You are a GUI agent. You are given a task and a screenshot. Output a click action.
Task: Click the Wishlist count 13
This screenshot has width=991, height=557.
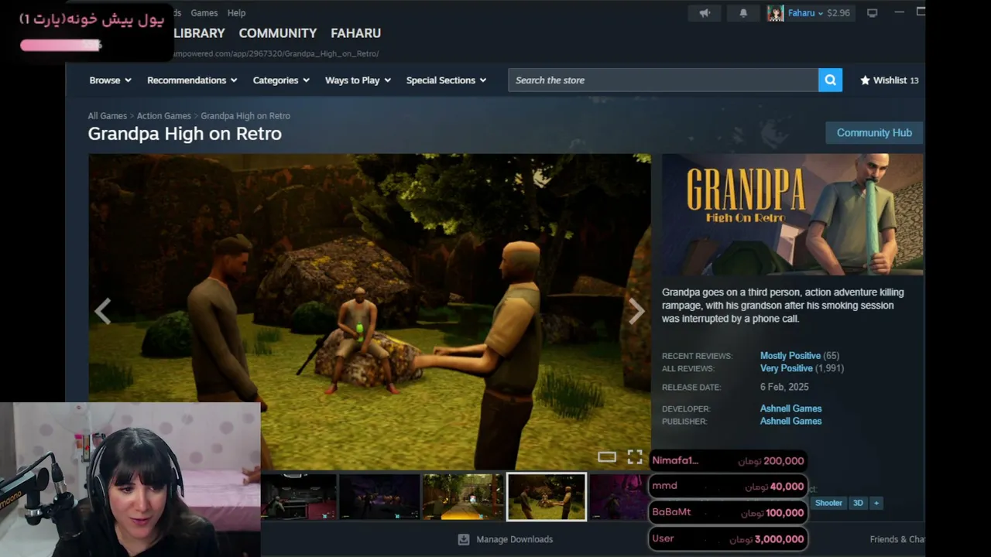(914, 80)
